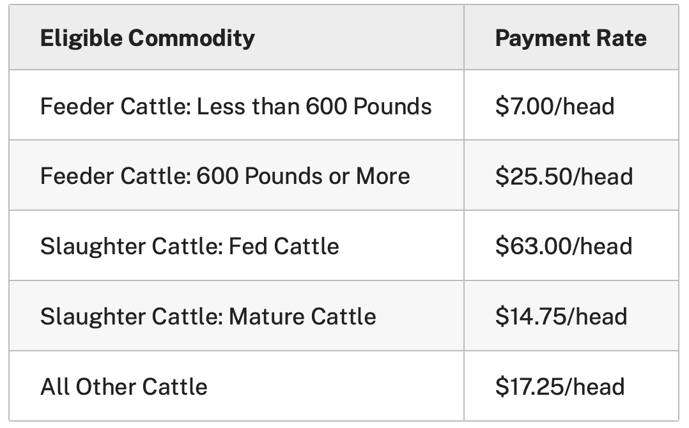This screenshot has width=689, height=428.
Task: Click the $63.00/head payment rate
Action: (563, 247)
